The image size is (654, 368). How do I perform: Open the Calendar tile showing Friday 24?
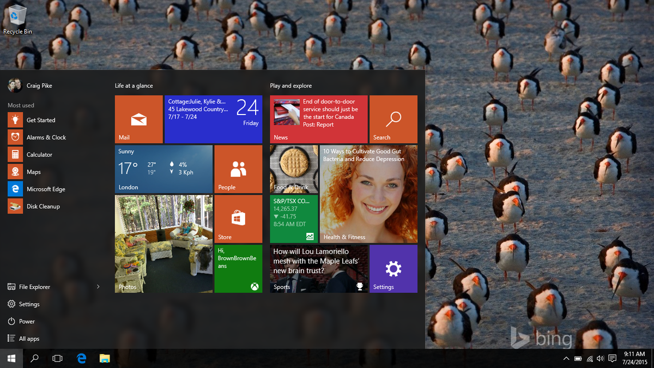213,119
